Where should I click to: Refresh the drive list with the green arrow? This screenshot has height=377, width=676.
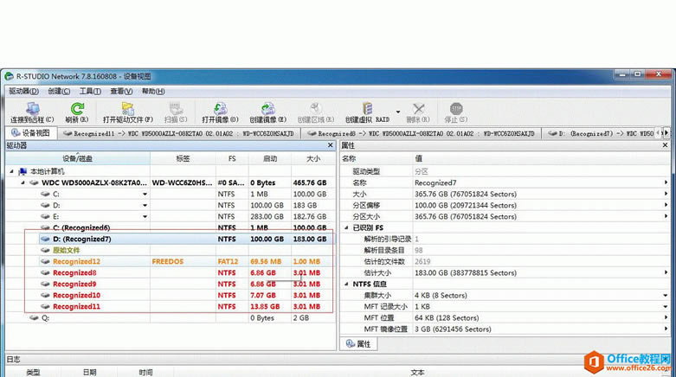point(77,109)
